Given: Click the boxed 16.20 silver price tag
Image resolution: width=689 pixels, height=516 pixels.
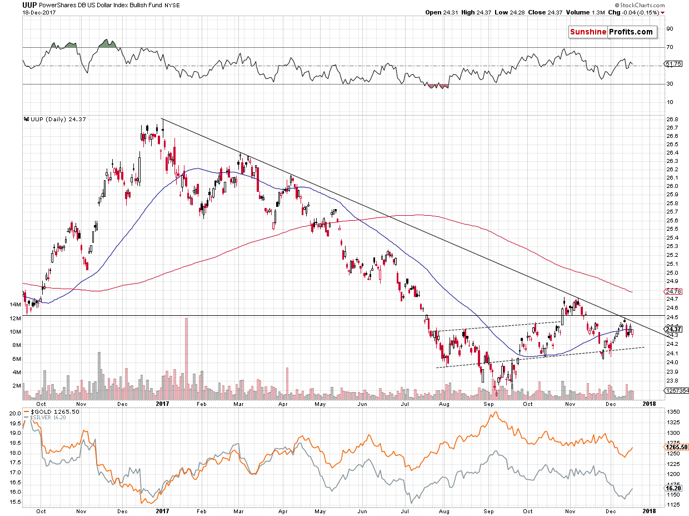Looking at the screenshot, I should (x=673, y=488).
